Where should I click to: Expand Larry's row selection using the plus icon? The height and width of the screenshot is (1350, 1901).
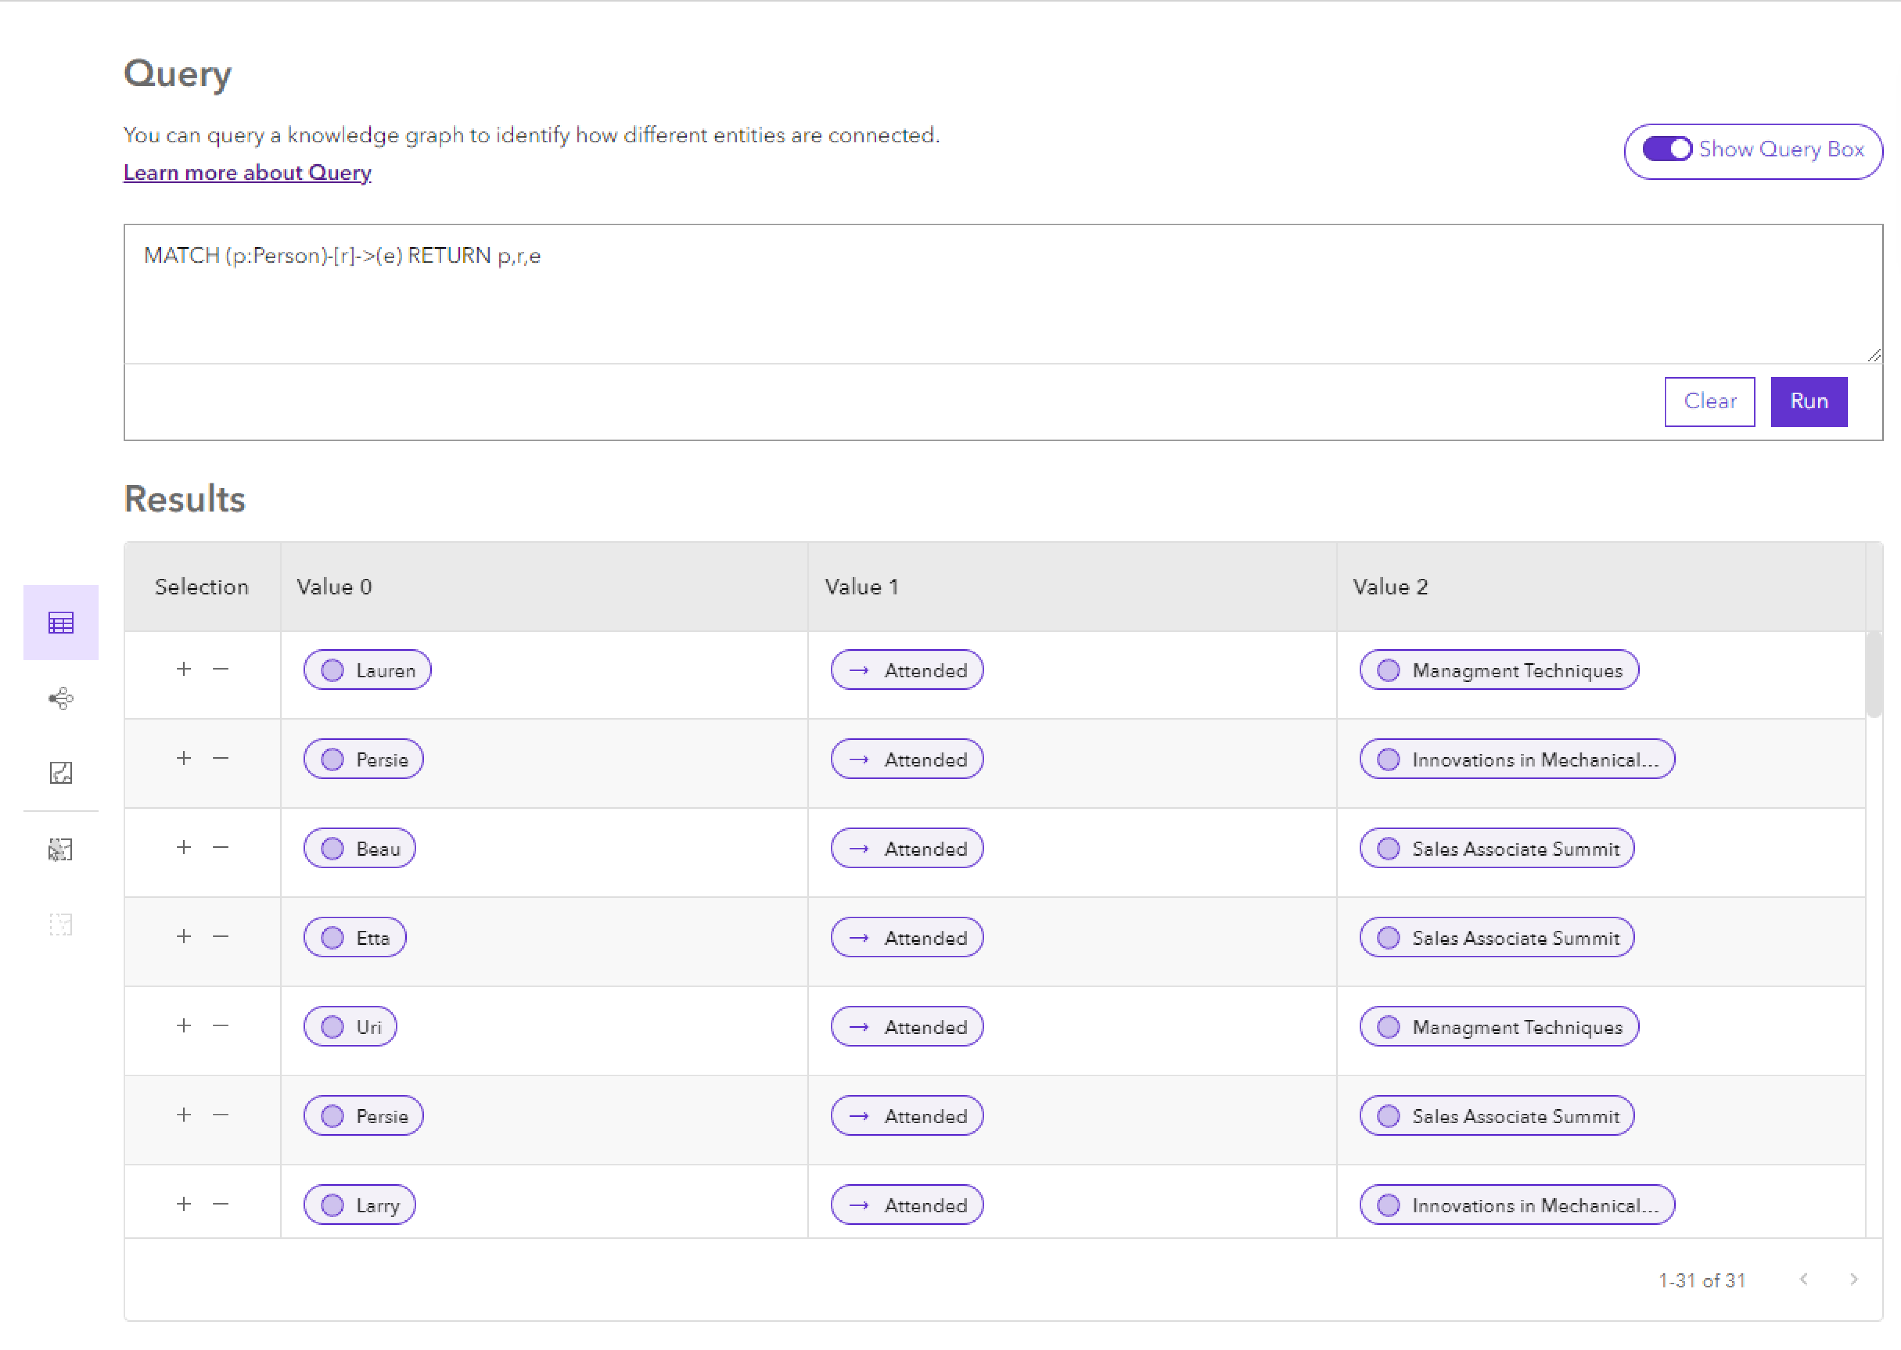[183, 1205]
